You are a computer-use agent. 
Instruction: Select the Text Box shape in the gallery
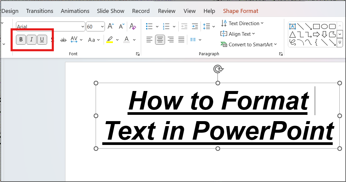click(x=293, y=26)
